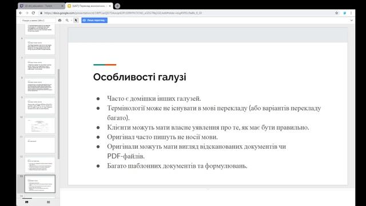Reload the page with the refresh icon

[x=33, y=13]
